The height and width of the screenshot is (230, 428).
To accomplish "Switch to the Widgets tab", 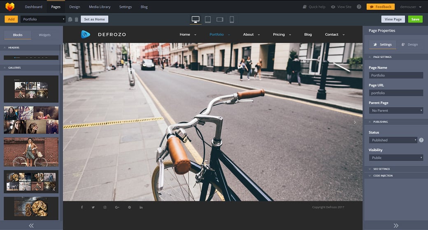I will pos(44,35).
